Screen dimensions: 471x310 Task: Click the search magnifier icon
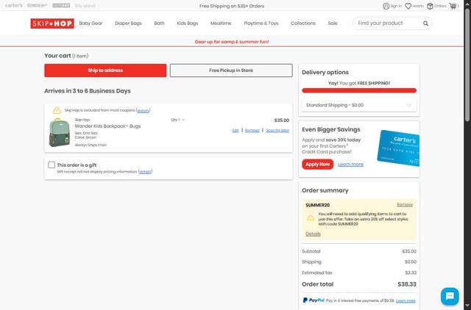(x=425, y=24)
